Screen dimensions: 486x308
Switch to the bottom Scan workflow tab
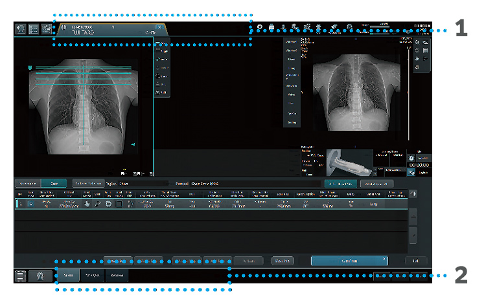tap(68, 275)
